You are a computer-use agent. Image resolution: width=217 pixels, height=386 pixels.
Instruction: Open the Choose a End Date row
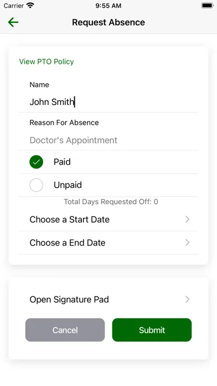108,243
